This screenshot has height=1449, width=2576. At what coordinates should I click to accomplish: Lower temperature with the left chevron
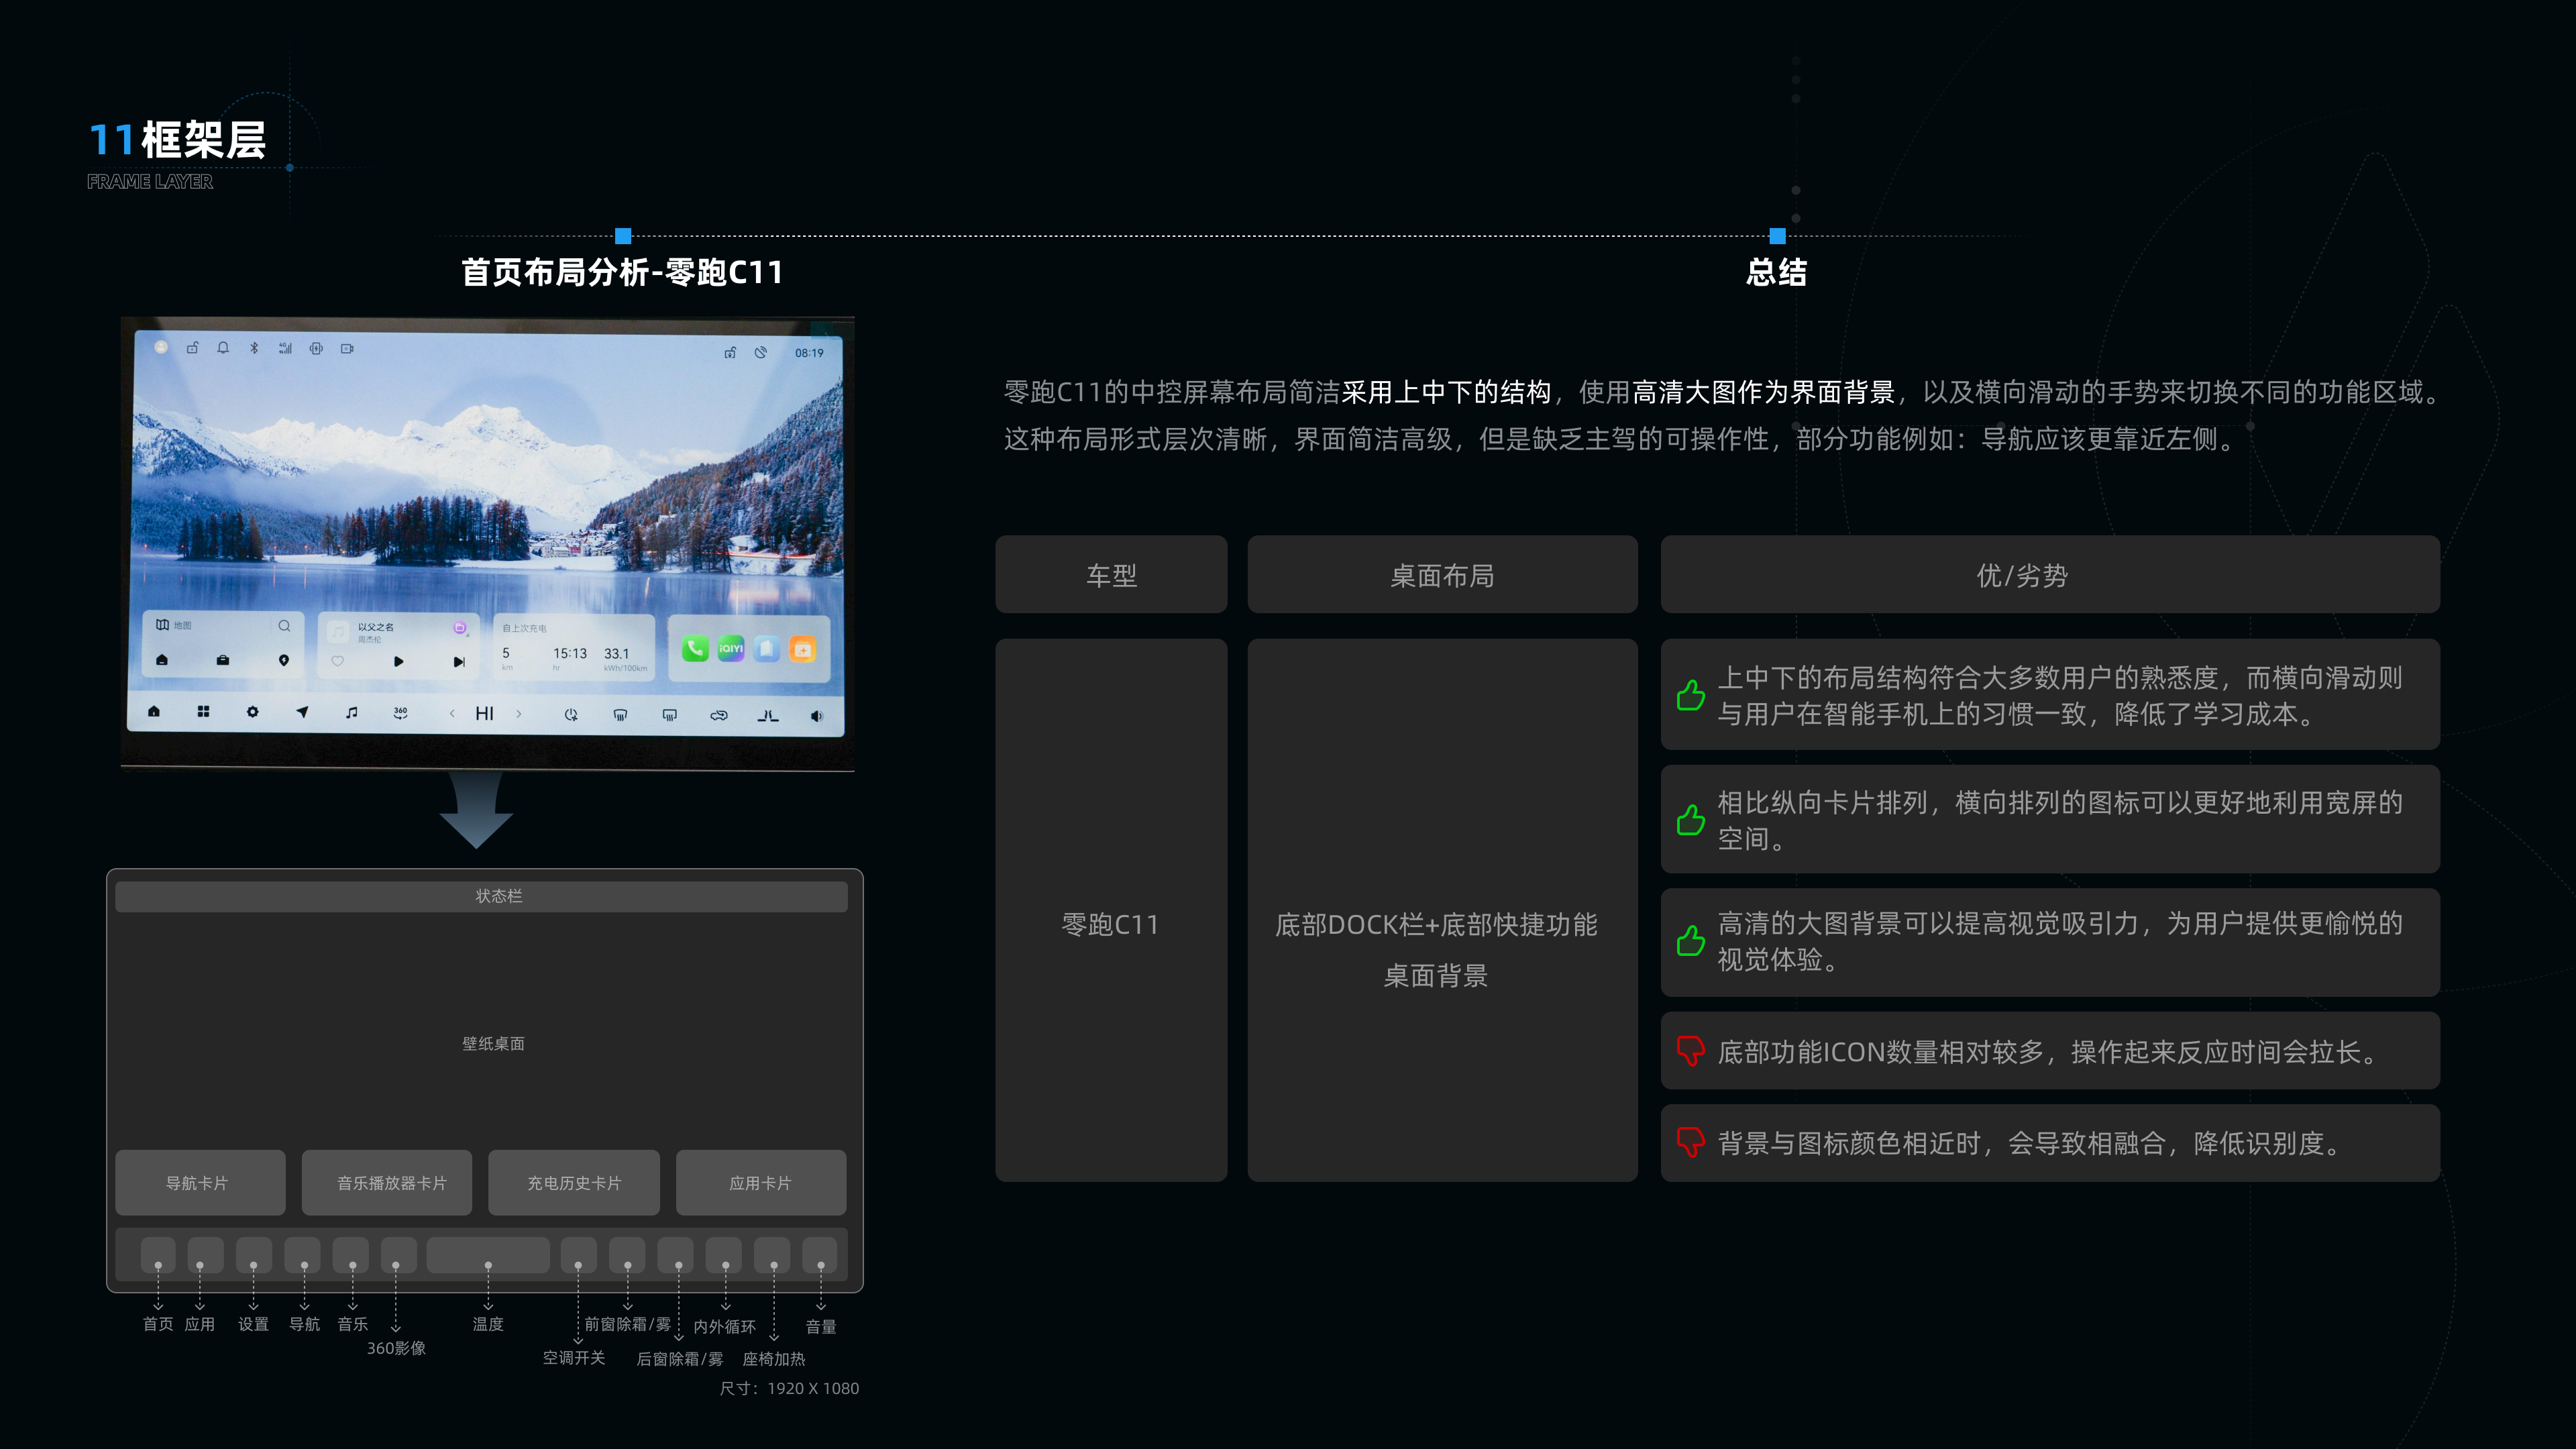[452, 713]
